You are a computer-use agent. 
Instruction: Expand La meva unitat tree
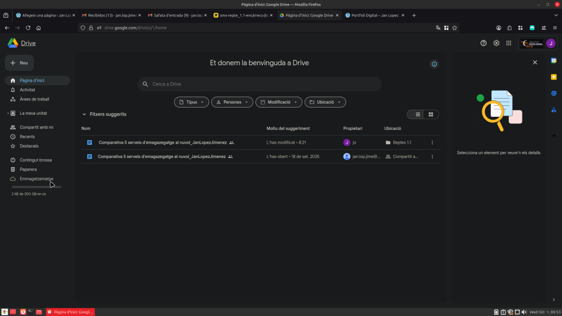pyautogui.click(x=8, y=114)
